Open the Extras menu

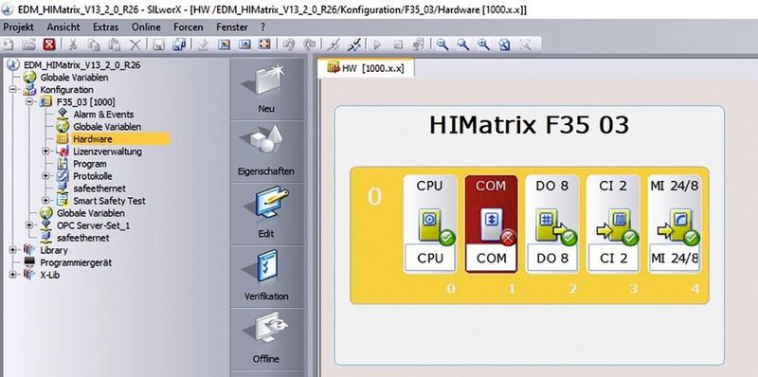pos(106,27)
